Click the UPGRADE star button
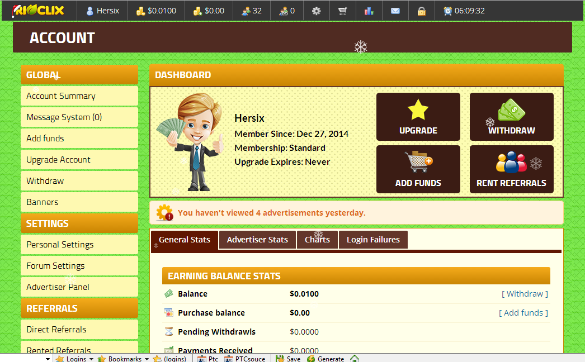This screenshot has height=362, width=585. point(418,117)
